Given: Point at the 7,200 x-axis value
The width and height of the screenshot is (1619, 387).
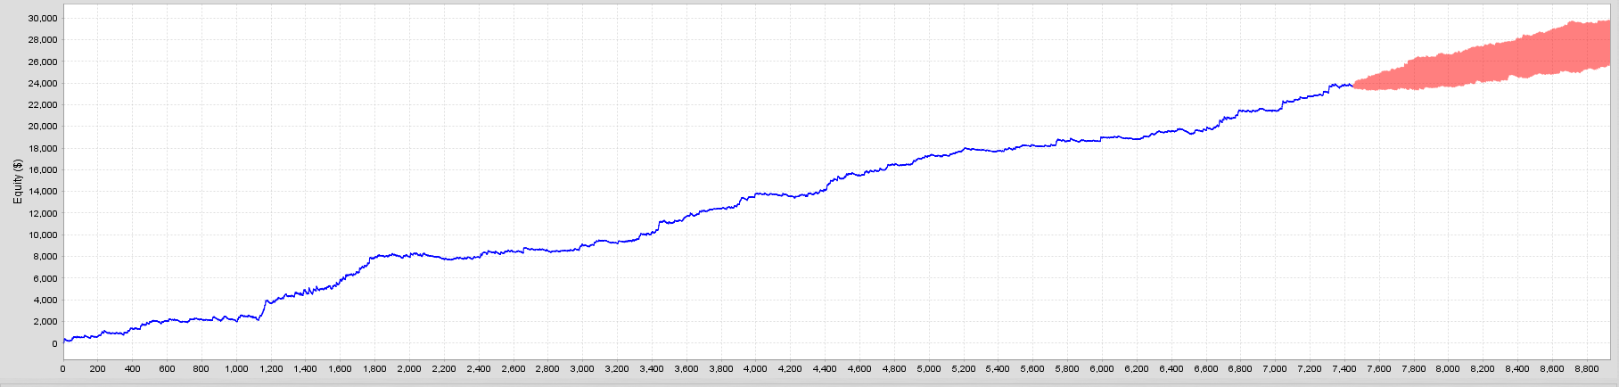Looking at the screenshot, I should 1310,368.
